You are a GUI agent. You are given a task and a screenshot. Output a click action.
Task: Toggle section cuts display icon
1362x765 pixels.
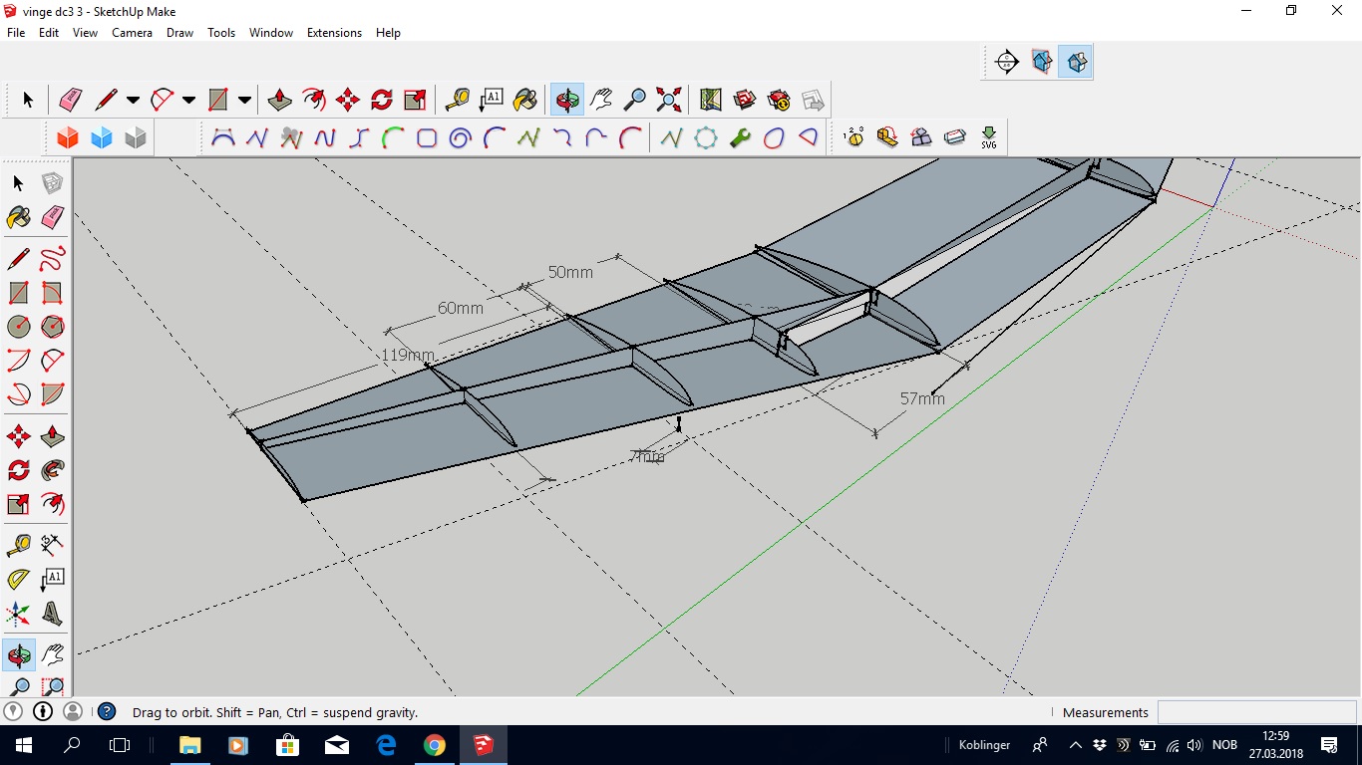pyautogui.click(x=1076, y=62)
